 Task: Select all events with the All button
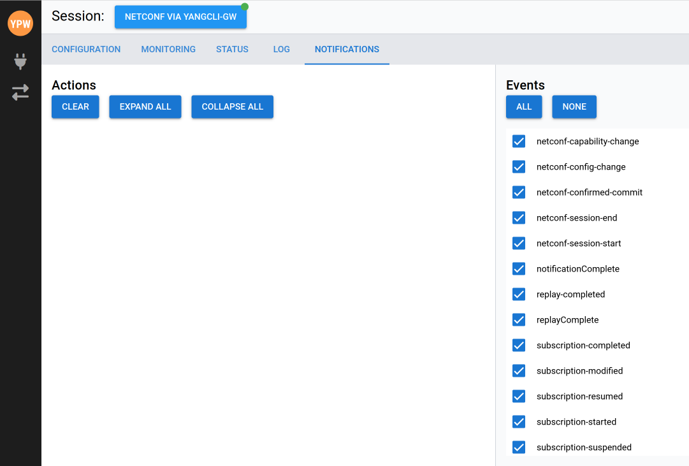[x=524, y=106]
